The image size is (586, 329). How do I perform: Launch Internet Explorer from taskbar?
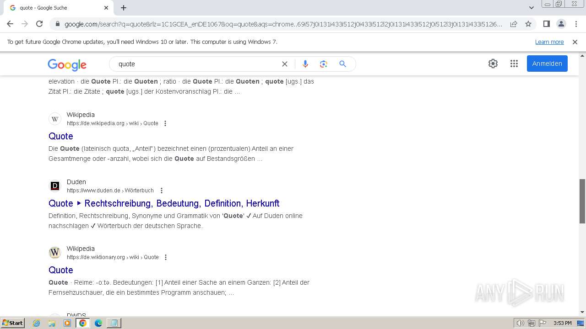(37, 323)
